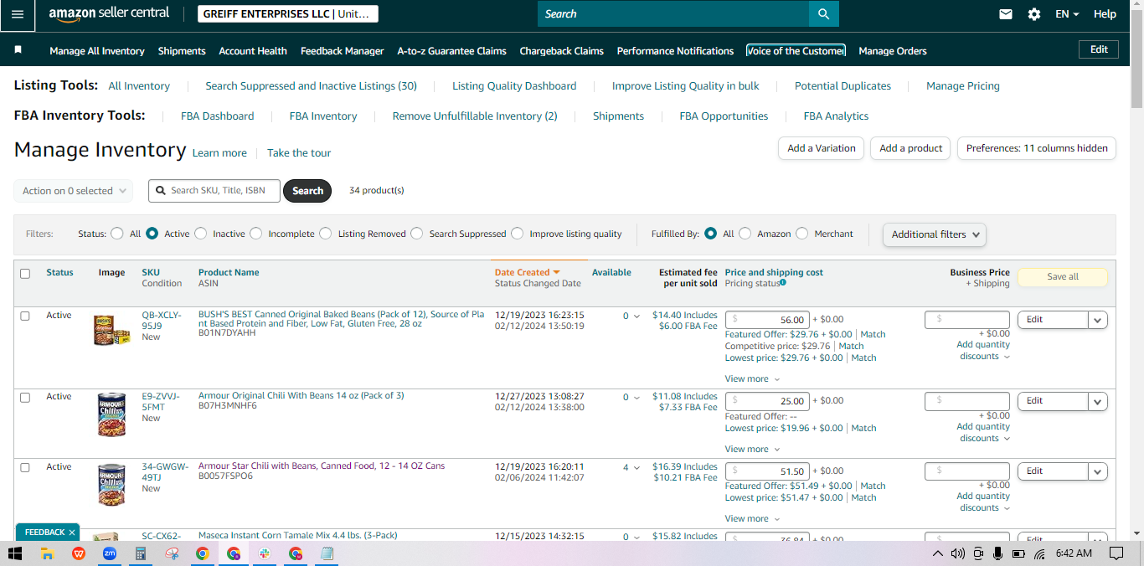This screenshot has height=566, width=1144.
Task: Click the Search SKU, Title, ISBN field
Action: click(x=214, y=191)
